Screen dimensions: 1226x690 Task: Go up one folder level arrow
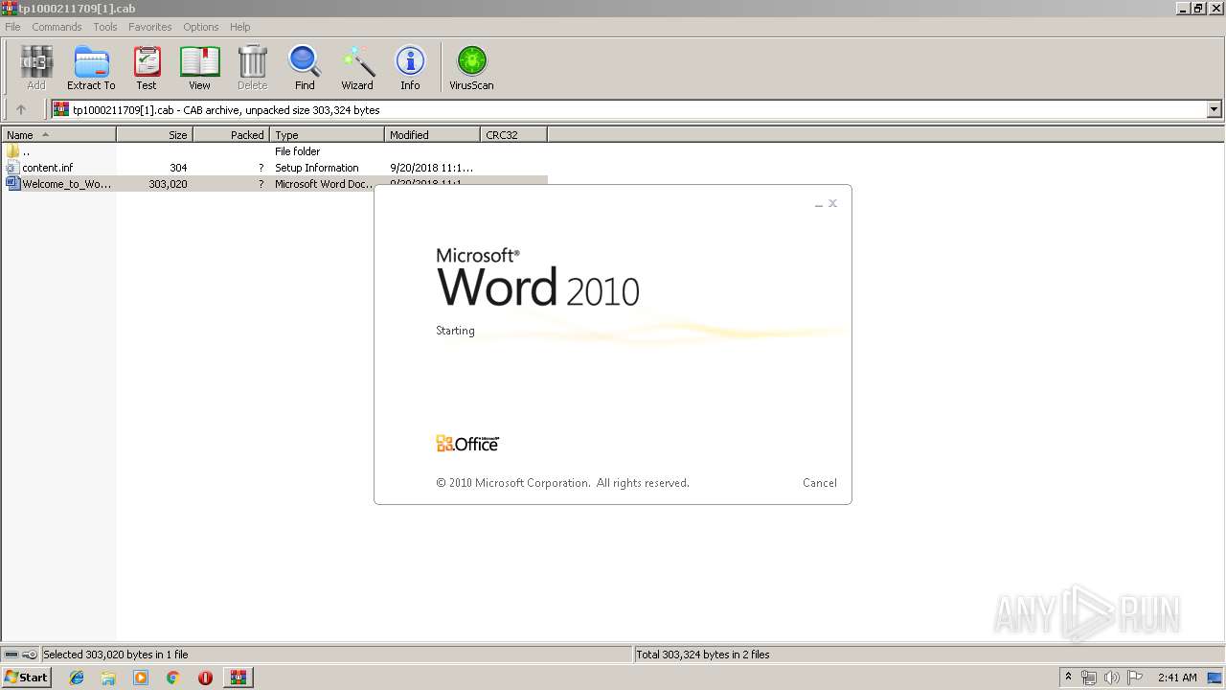click(x=21, y=110)
